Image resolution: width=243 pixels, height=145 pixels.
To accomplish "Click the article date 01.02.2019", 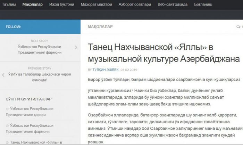I will [x=129, y=70].
